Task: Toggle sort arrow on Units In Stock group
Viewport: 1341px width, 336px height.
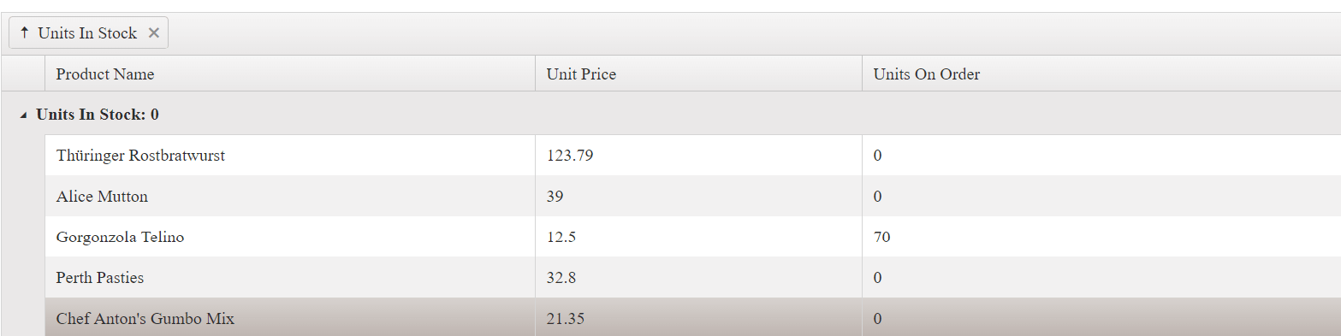Action: pyautogui.click(x=24, y=33)
